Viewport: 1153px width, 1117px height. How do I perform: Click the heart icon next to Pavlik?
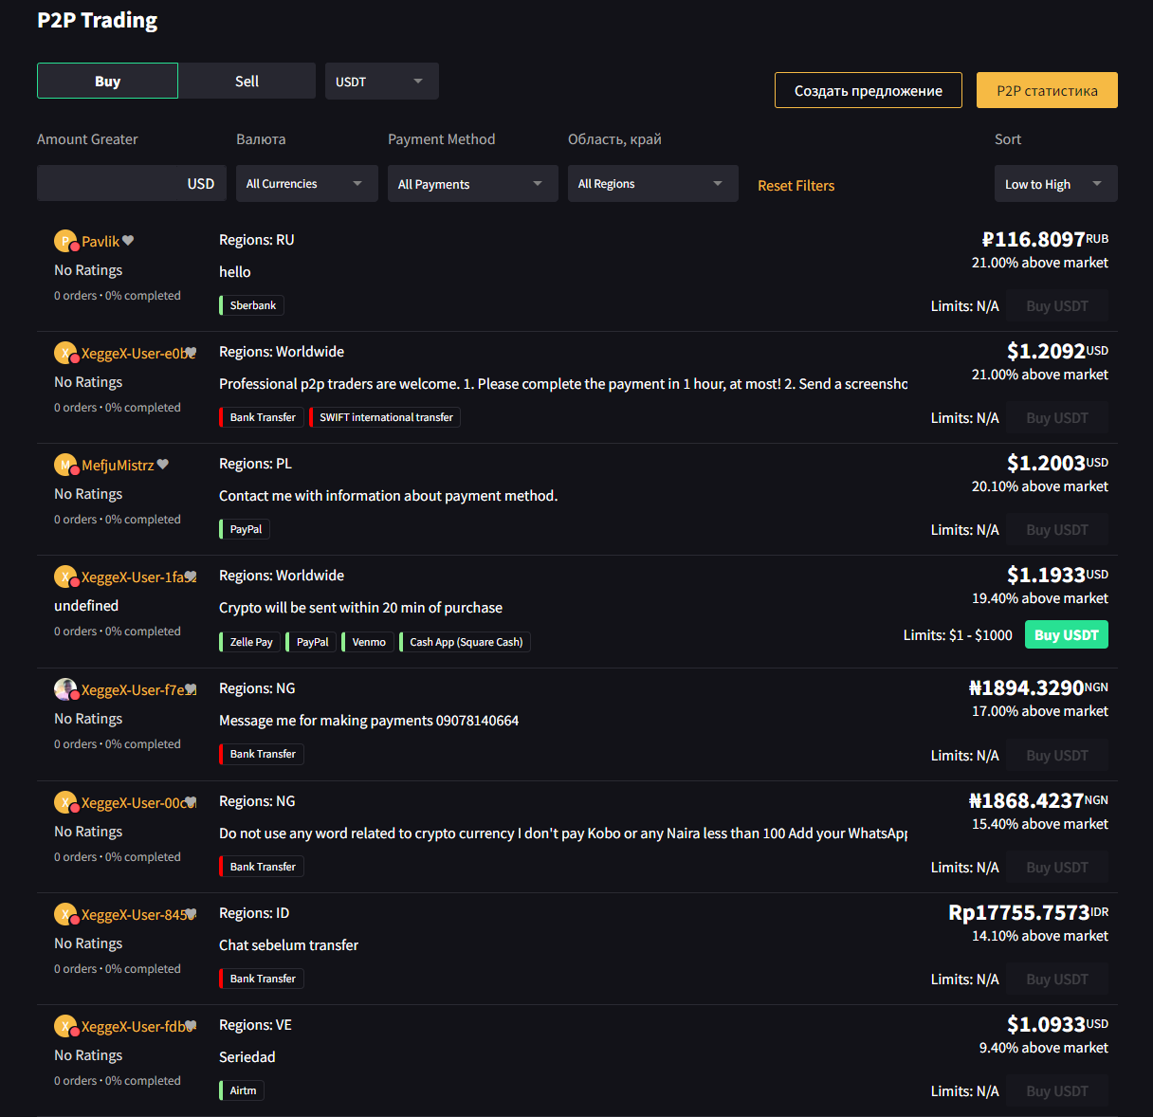[x=128, y=241]
